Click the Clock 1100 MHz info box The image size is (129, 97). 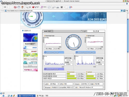(81, 84)
